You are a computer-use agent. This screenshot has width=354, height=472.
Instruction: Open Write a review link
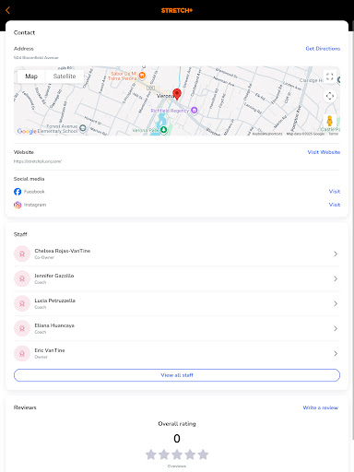(321, 407)
